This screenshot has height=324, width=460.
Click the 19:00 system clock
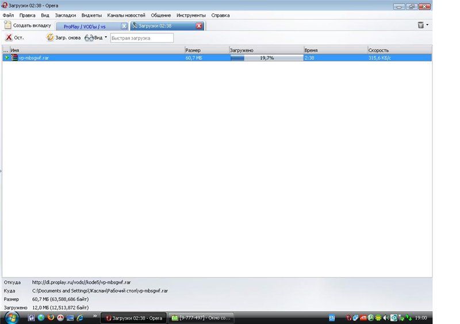click(421, 318)
